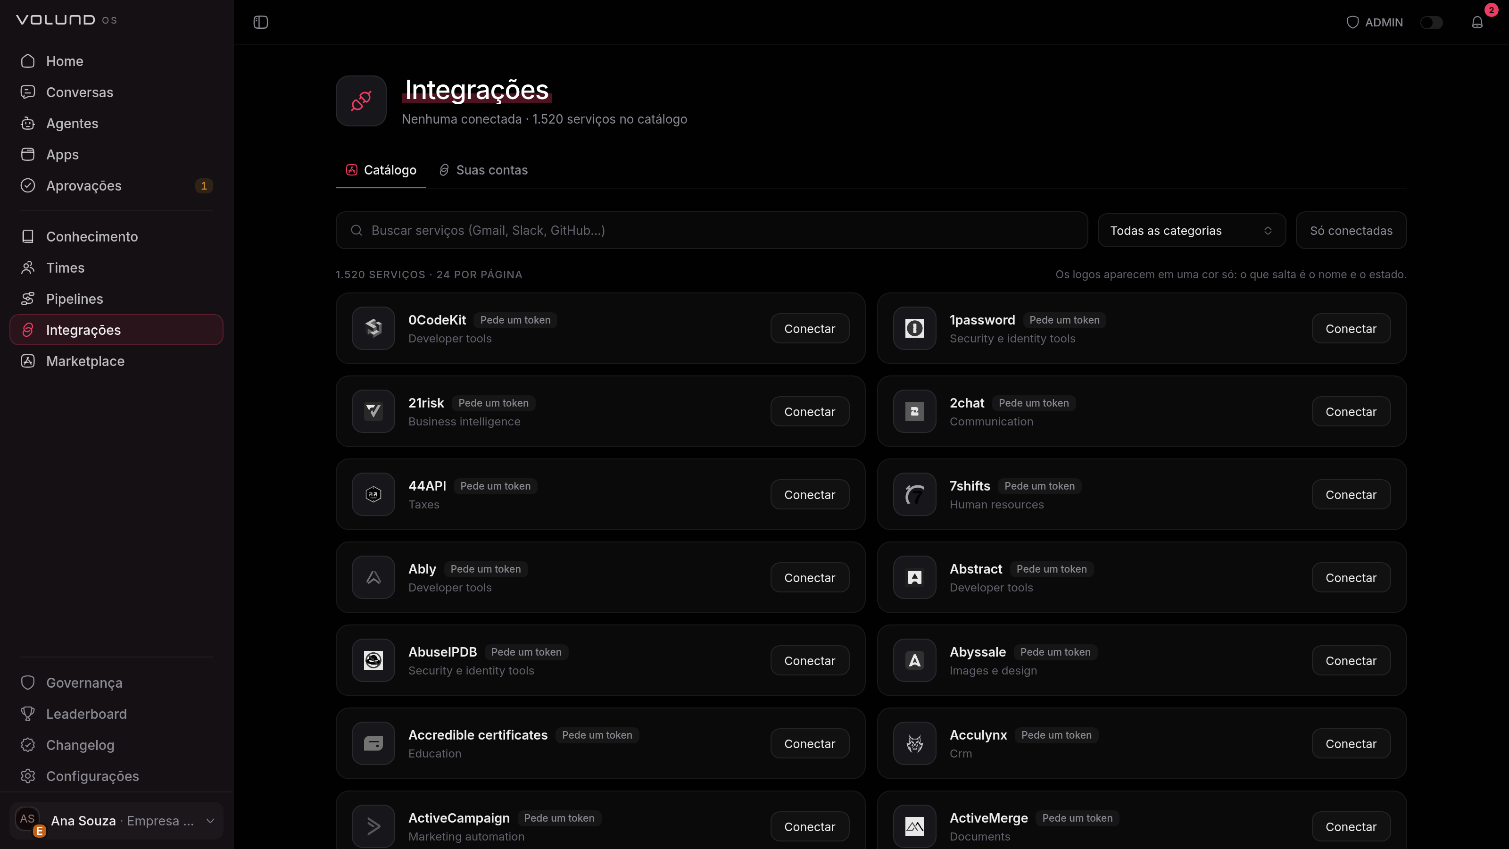The height and width of the screenshot is (849, 1509).
Task: Click the Aprovações count badge 1
Action: click(x=203, y=186)
